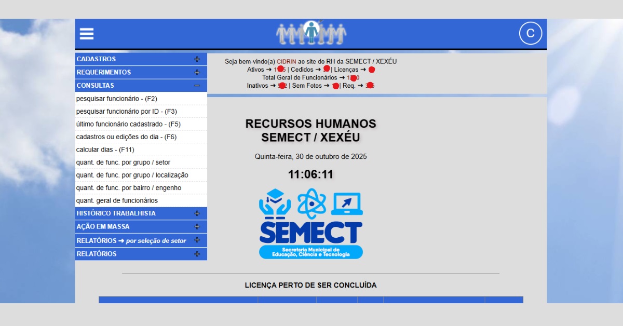The image size is (623, 326).
Task: Click the people group logo in header
Action: (311, 33)
